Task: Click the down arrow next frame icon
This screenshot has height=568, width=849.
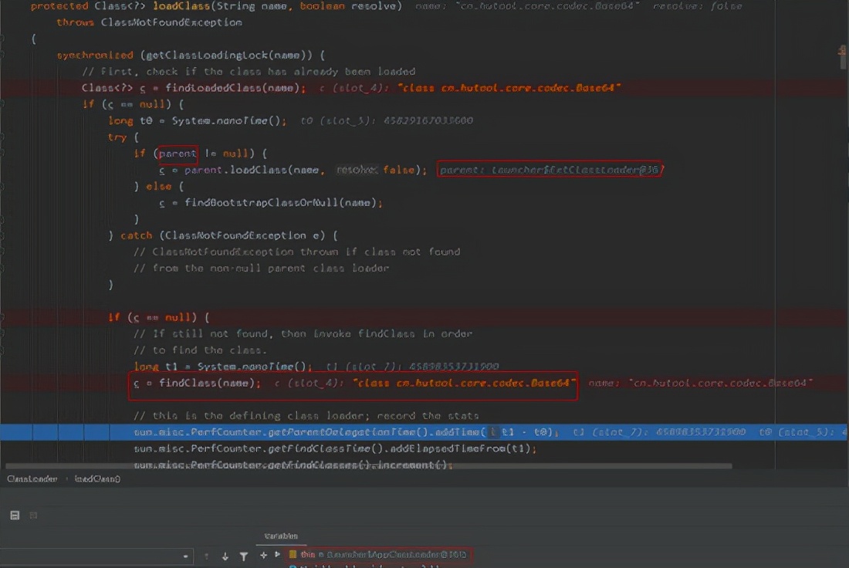Action: click(225, 556)
